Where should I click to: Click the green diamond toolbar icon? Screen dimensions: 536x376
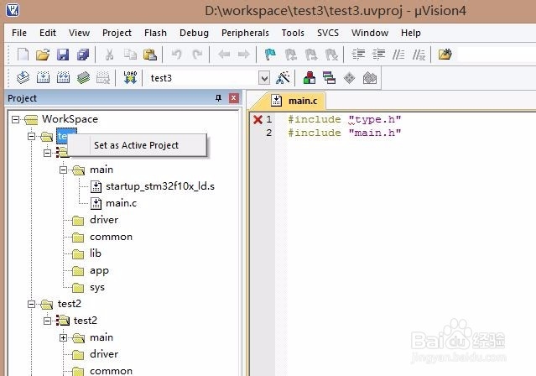point(349,78)
